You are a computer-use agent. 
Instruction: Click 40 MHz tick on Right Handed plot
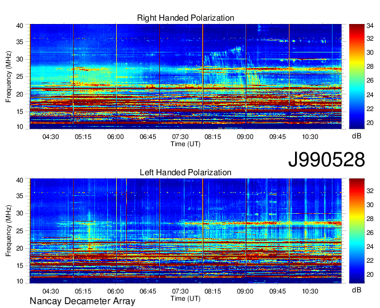point(20,26)
